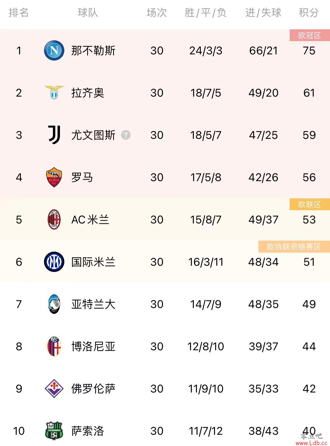This screenshot has height=446, width=330.
Task: Click the Bologna BFC badge
Action: tap(54, 346)
